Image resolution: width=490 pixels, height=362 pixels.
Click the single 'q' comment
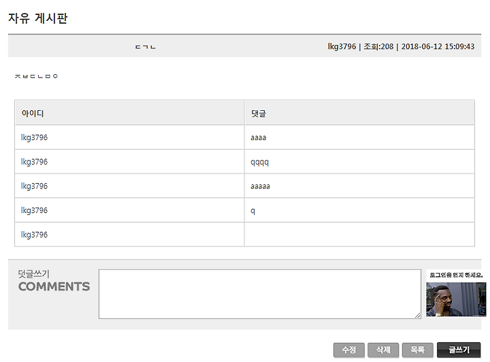pos(252,211)
